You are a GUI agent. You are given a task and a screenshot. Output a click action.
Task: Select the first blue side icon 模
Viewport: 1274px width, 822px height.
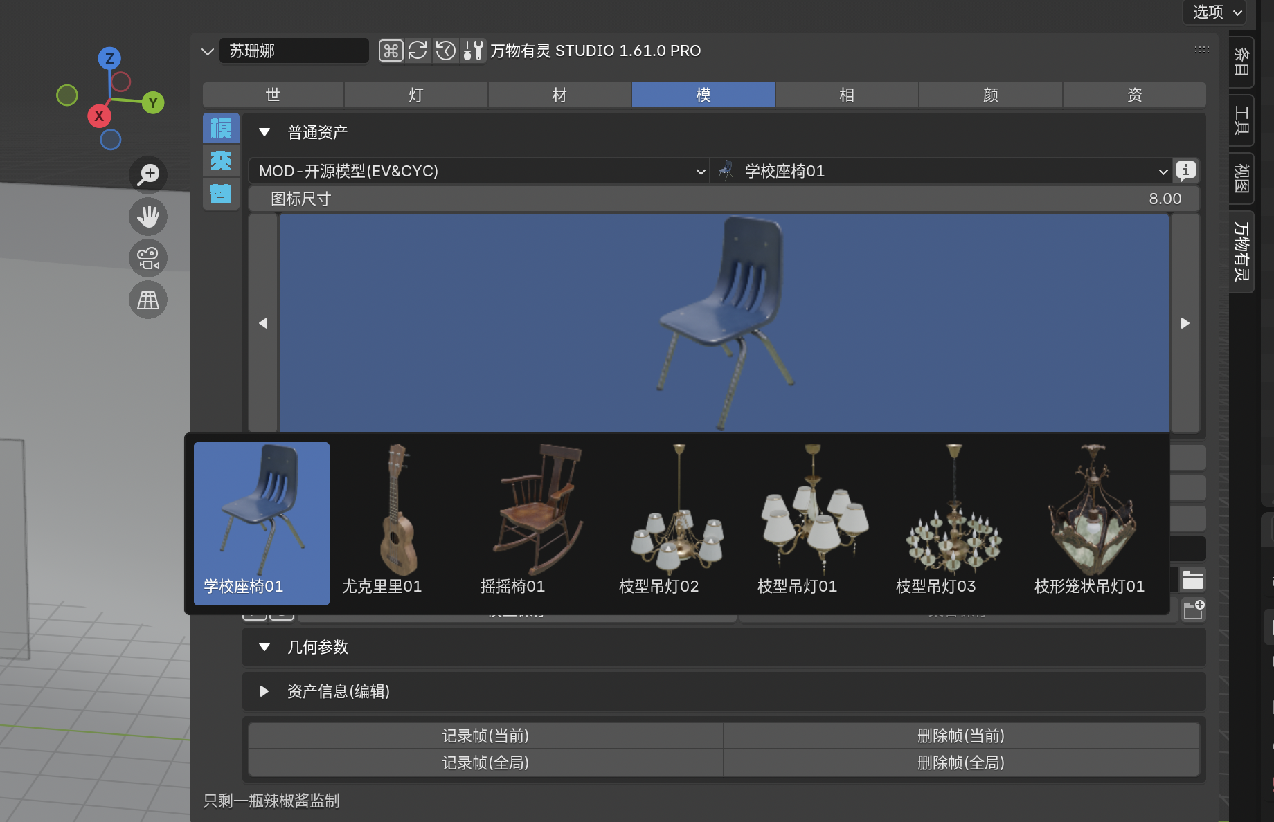pyautogui.click(x=221, y=128)
